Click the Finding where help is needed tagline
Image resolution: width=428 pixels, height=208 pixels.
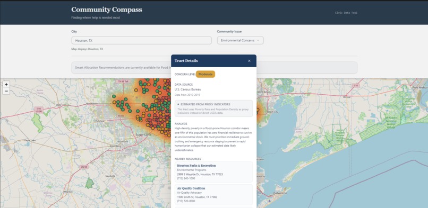click(x=96, y=17)
